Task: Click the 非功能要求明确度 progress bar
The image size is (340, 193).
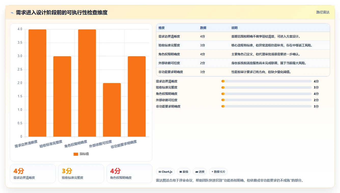Action: coord(266,107)
